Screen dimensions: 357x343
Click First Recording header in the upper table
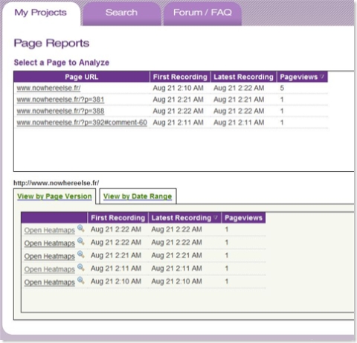[180, 77]
